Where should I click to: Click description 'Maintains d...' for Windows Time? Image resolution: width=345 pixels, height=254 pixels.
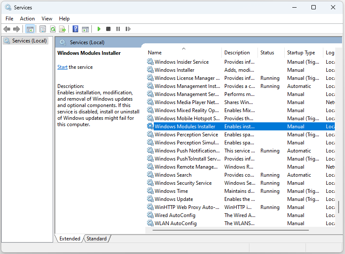click(x=239, y=191)
